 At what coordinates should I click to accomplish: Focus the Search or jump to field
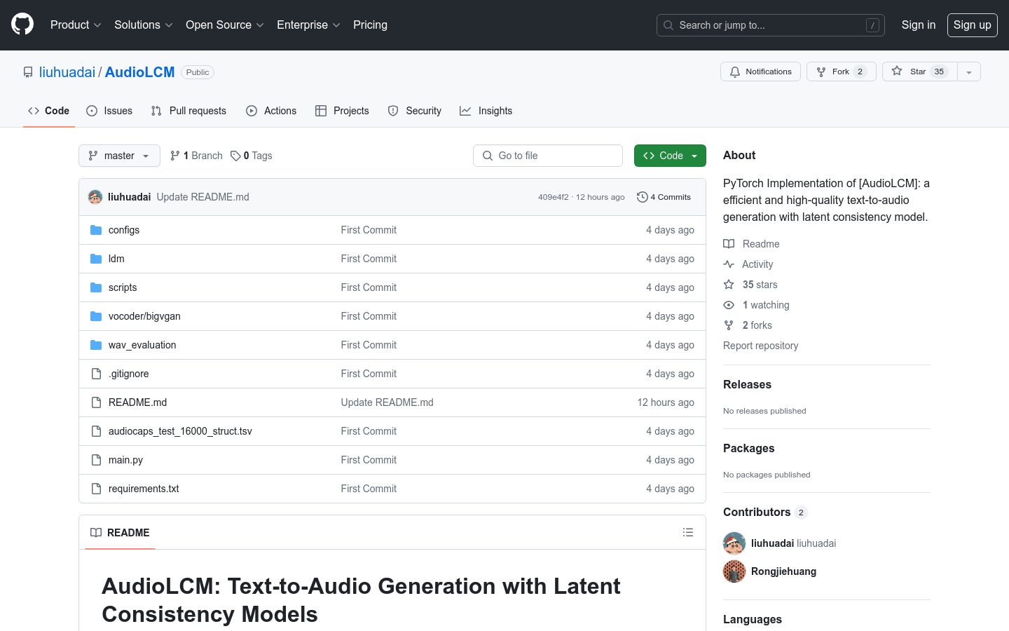coord(771,25)
